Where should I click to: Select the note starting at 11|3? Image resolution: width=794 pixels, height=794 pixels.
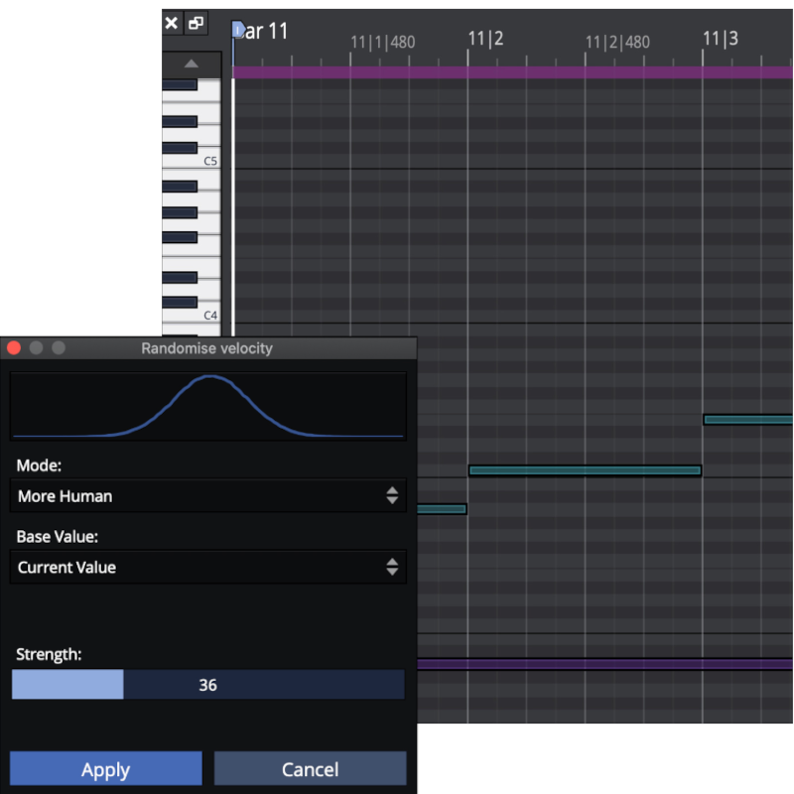(747, 420)
